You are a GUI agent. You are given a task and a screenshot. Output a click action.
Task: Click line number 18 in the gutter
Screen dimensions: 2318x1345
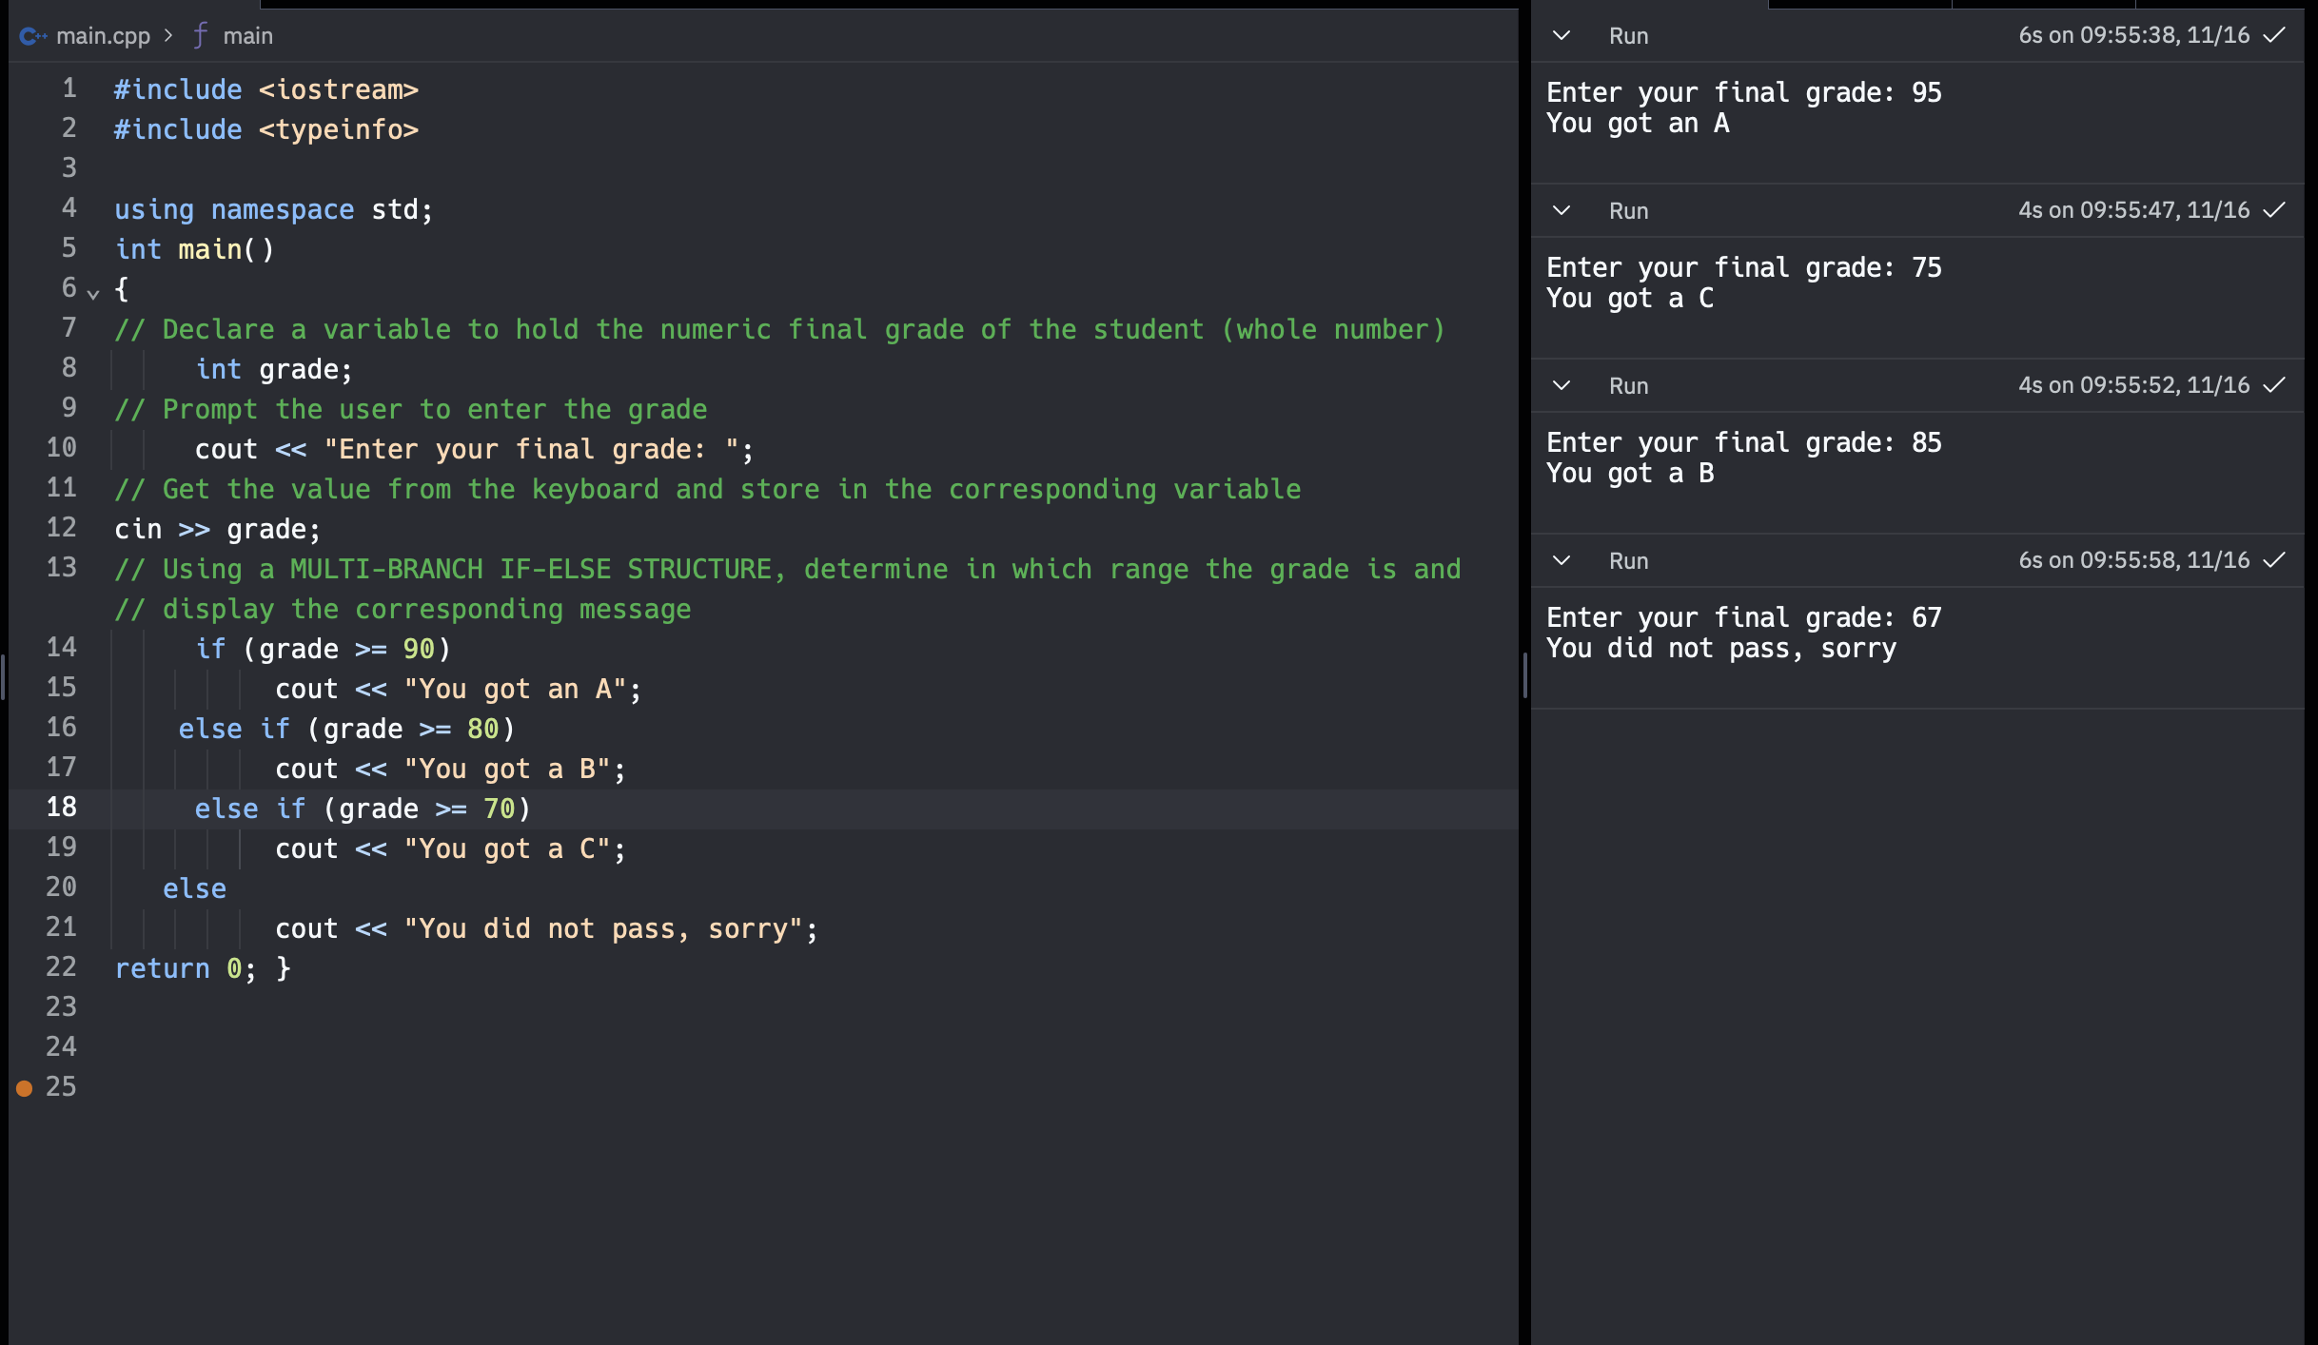(61, 808)
